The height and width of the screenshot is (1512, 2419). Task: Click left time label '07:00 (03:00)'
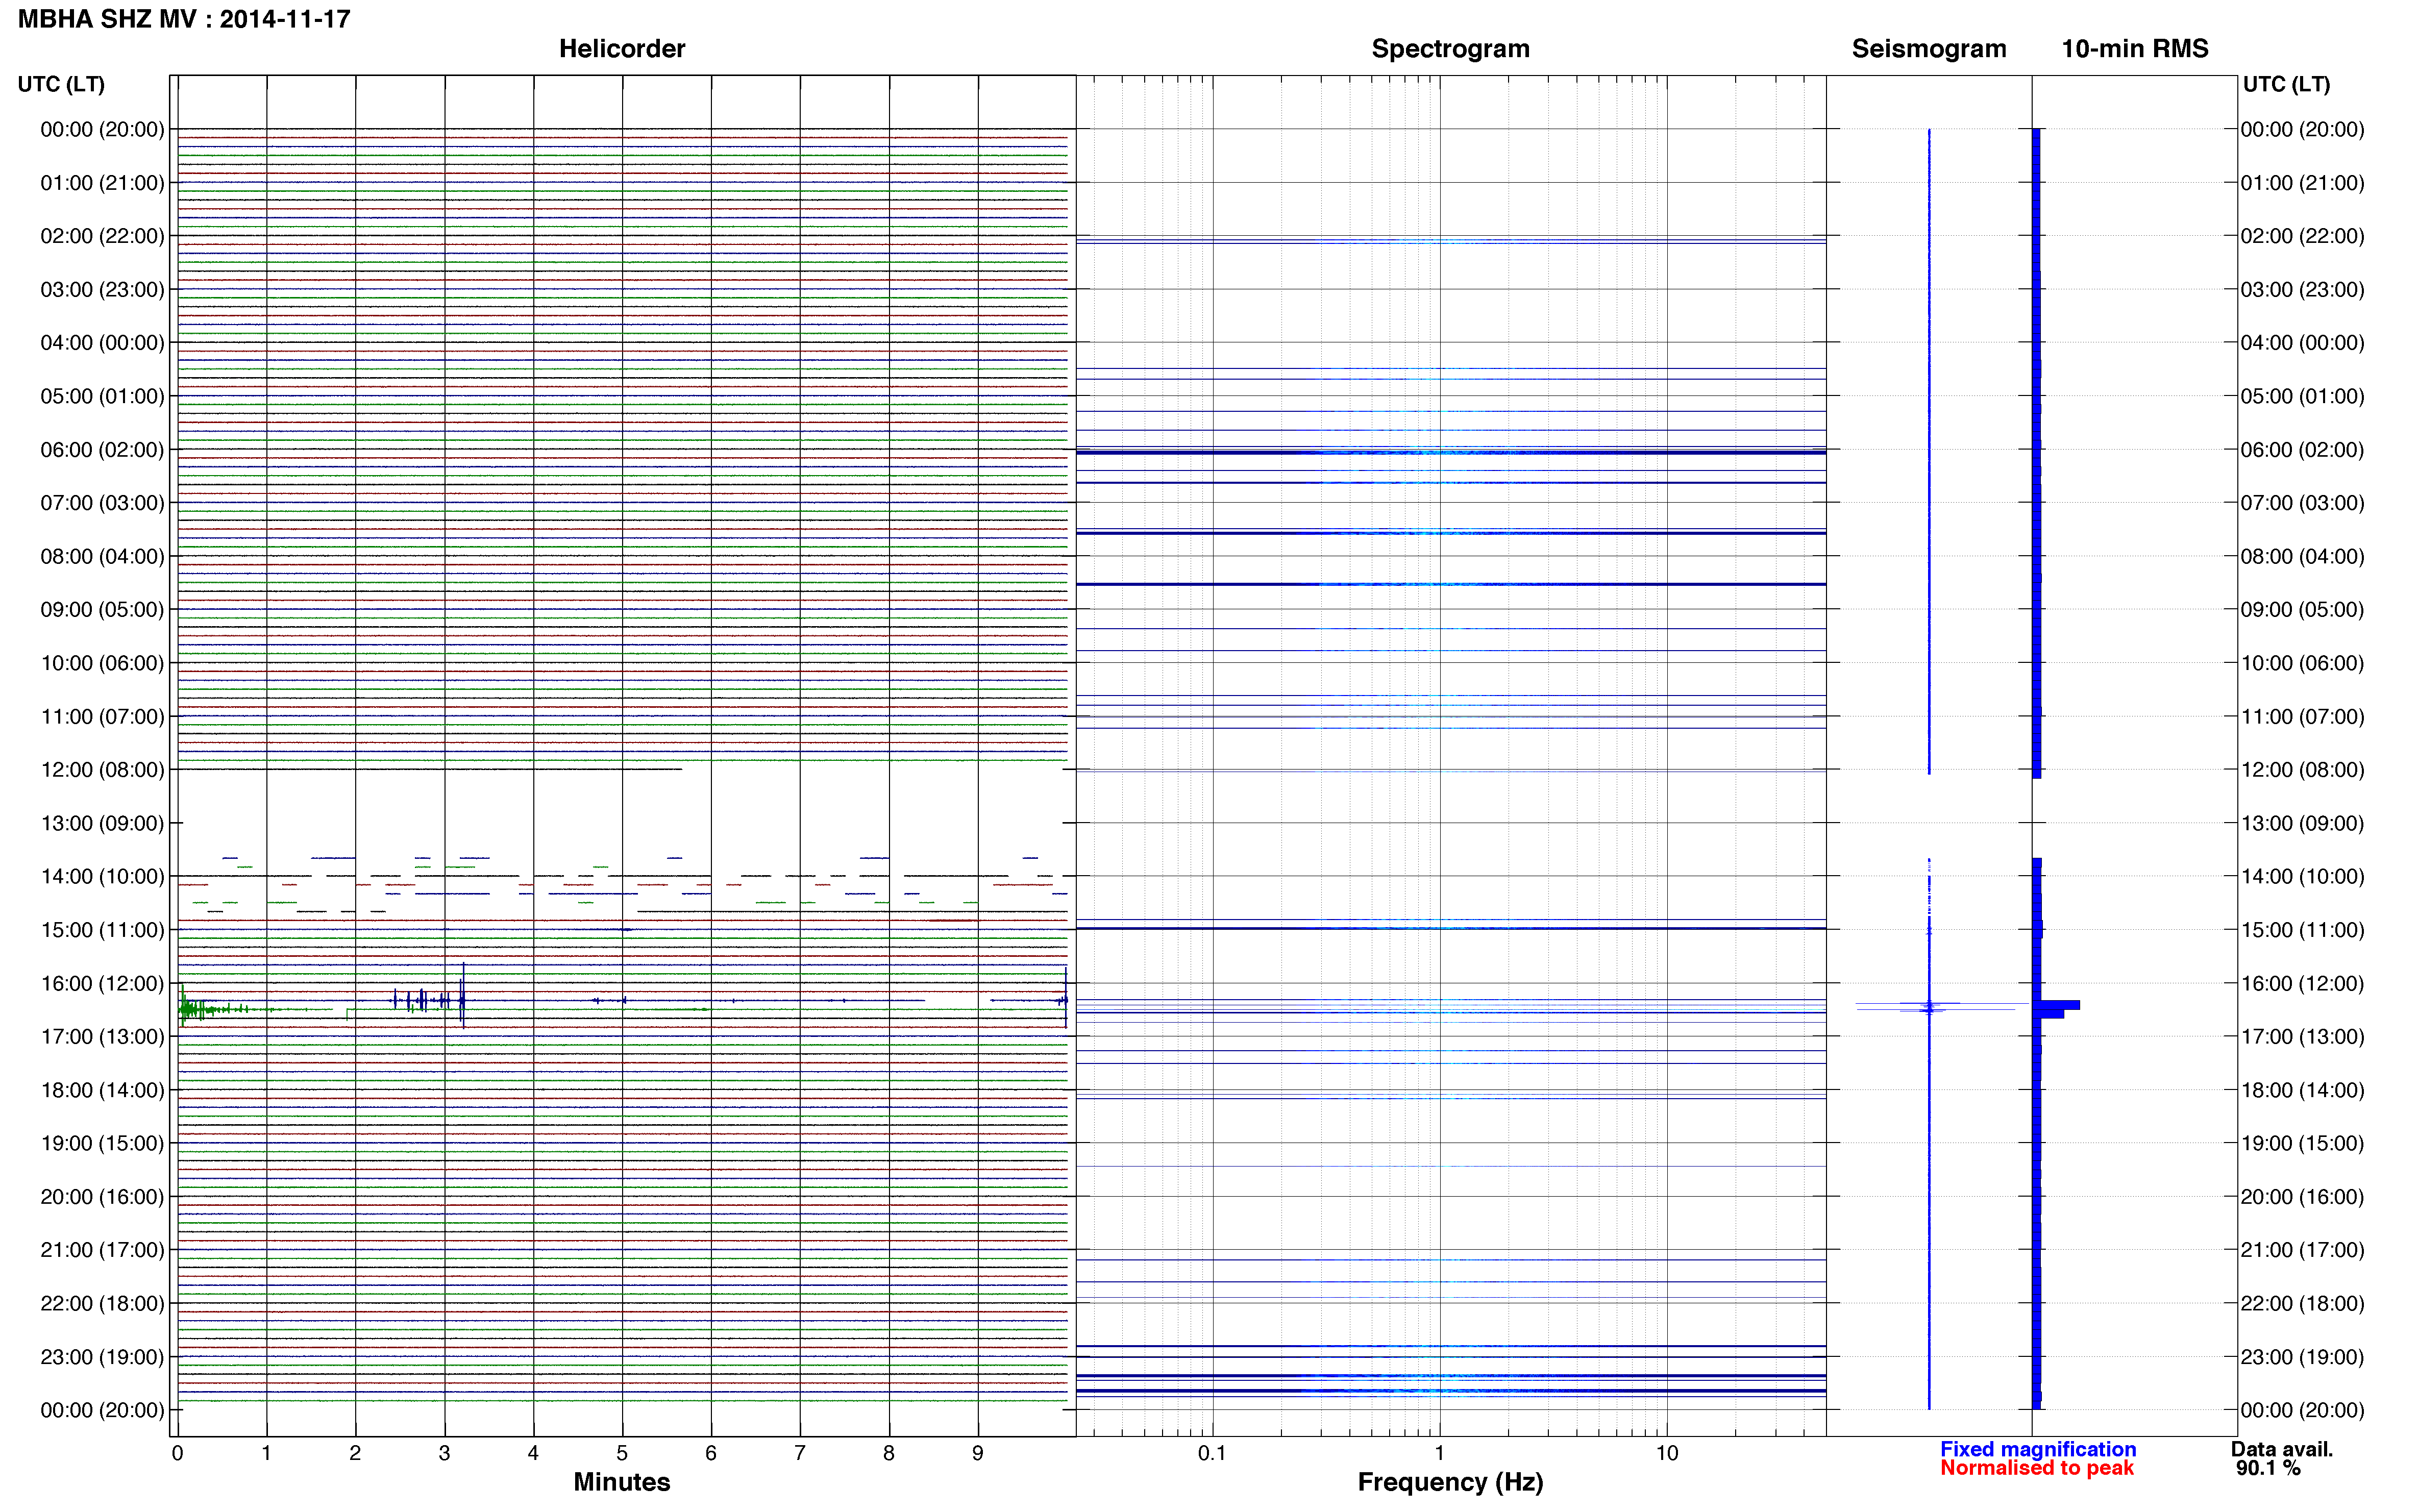[102, 503]
